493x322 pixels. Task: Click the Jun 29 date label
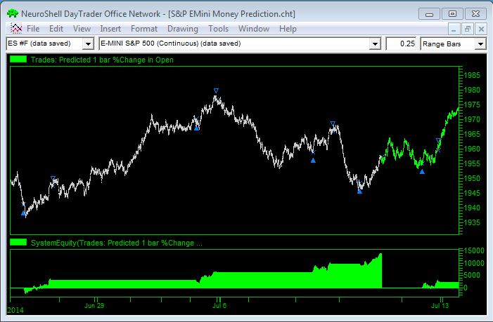click(94, 306)
